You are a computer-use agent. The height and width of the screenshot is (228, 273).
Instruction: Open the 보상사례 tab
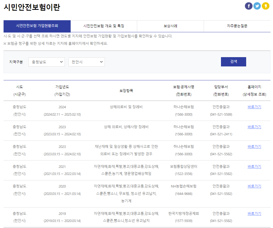tap(170, 26)
